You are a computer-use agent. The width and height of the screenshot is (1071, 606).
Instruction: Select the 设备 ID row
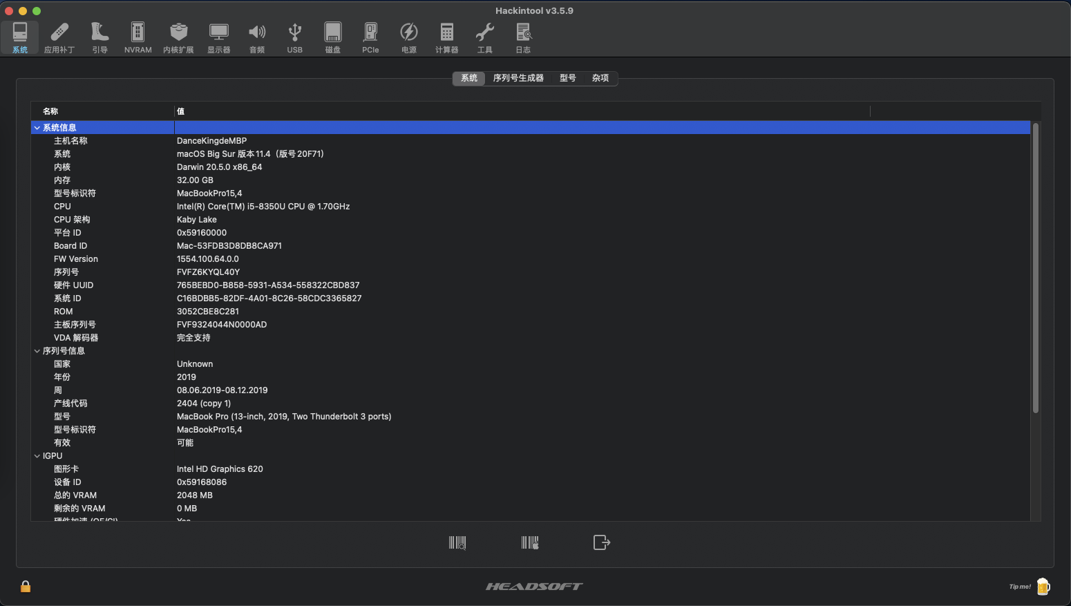[x=531, y=482]
